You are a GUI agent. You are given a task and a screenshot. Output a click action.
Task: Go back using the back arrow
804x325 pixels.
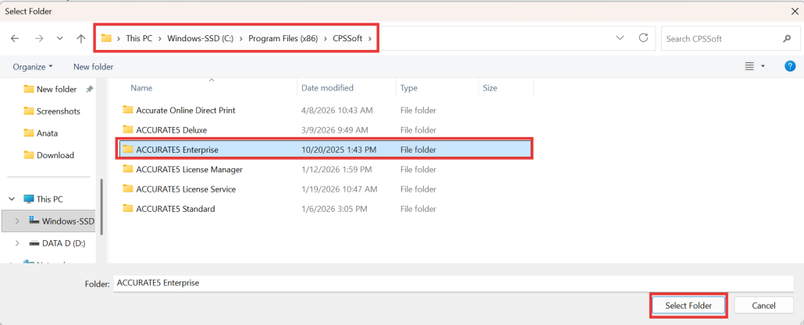pyautogui.click(x=15, y=38)
